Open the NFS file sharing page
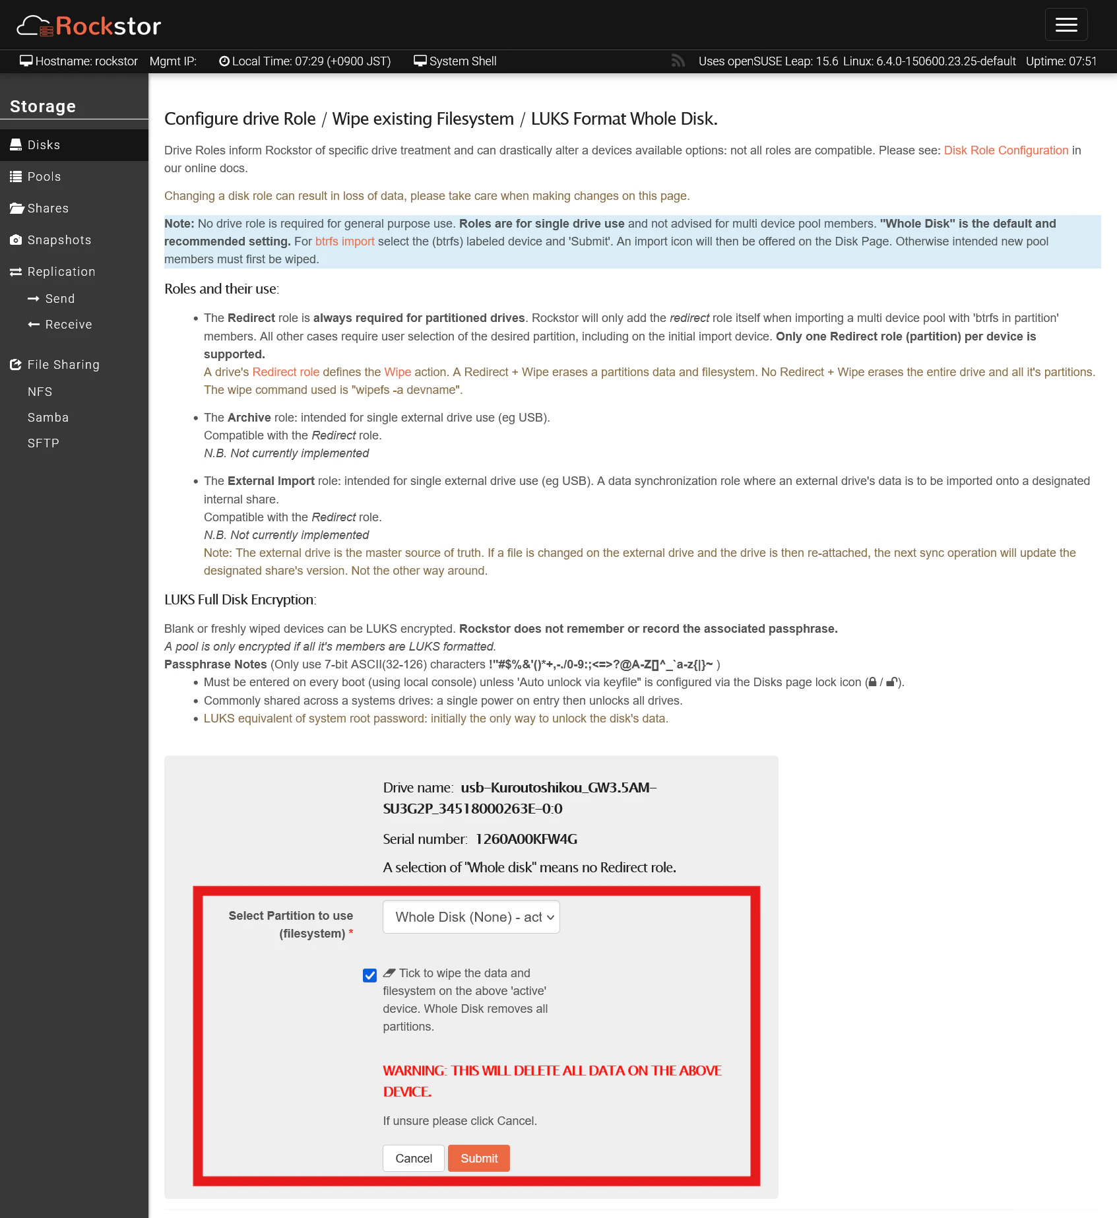This screenshot has width=1117, height=1218. tap(40, 391)
